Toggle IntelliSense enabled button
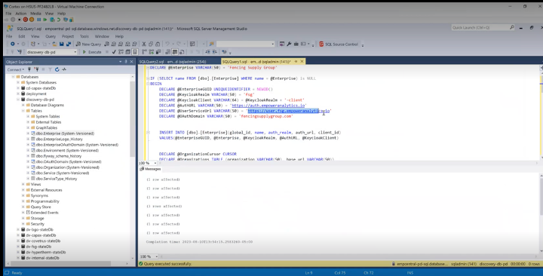543x276 pixels. [x=135, y=52]
